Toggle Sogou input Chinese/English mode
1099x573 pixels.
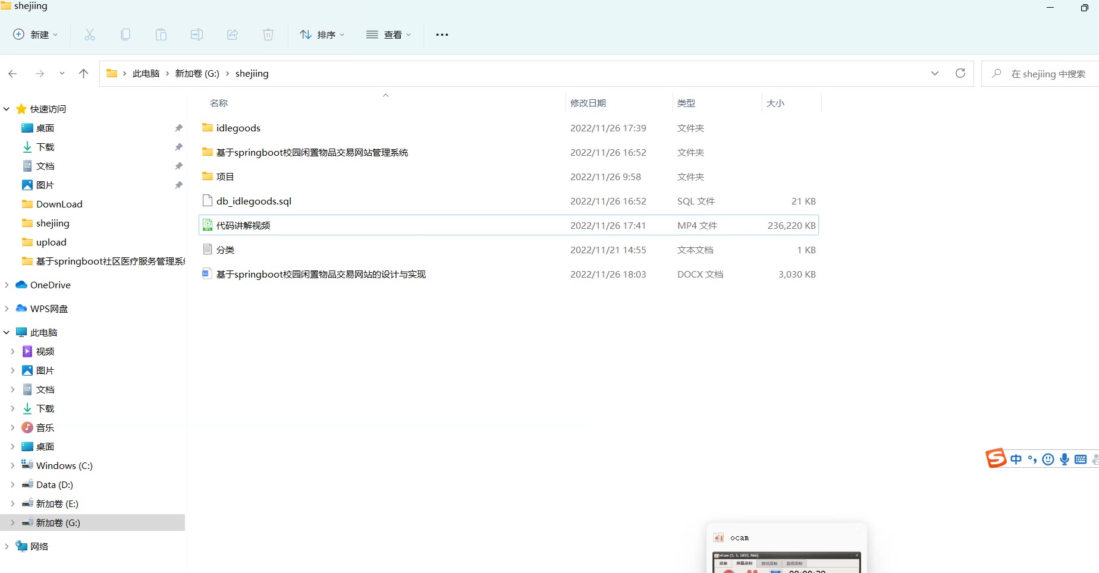click(x=1016, y=459)
